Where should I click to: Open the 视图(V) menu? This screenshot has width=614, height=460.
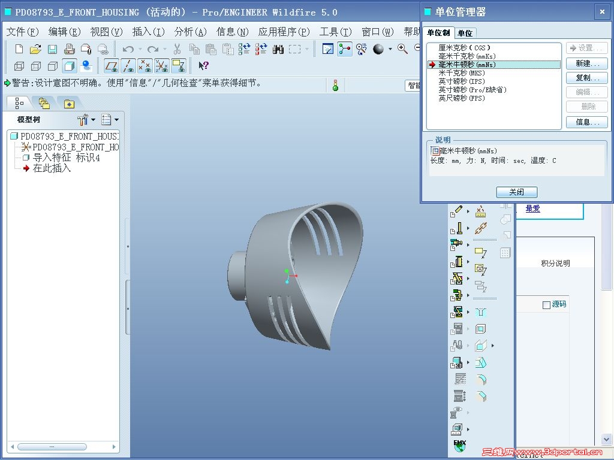[106, 32]
